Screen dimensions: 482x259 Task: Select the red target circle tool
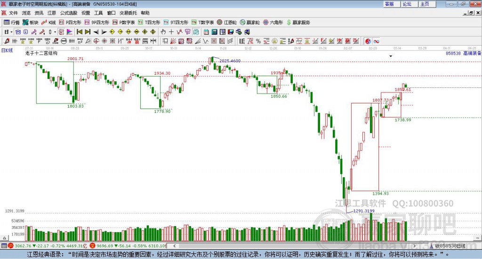coord(96,41)
